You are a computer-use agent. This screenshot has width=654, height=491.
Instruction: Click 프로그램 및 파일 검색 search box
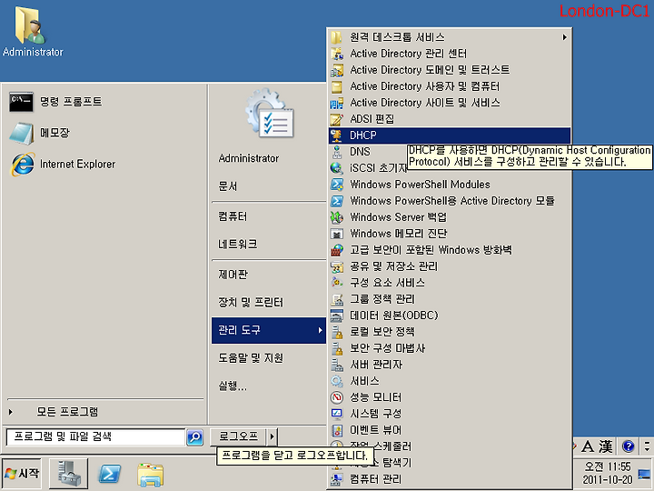click(96, 437)
